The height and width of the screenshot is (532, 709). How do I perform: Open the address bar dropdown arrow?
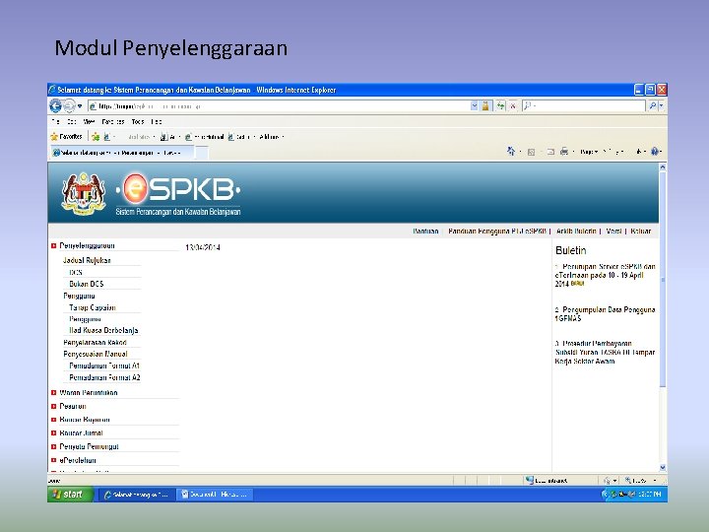[474, 105]
